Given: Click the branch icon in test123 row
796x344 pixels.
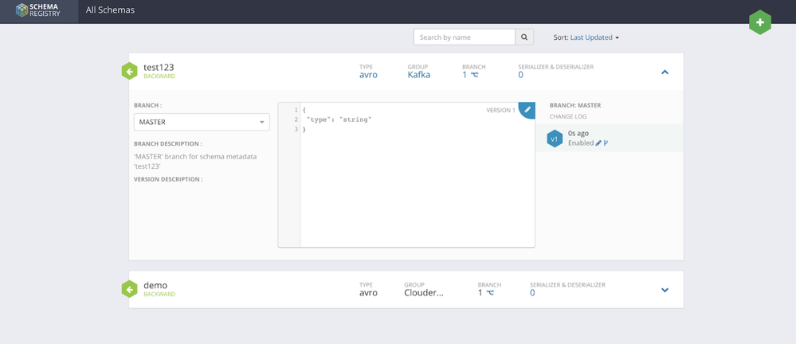Looking at the screenshot, I should (475, 75).
